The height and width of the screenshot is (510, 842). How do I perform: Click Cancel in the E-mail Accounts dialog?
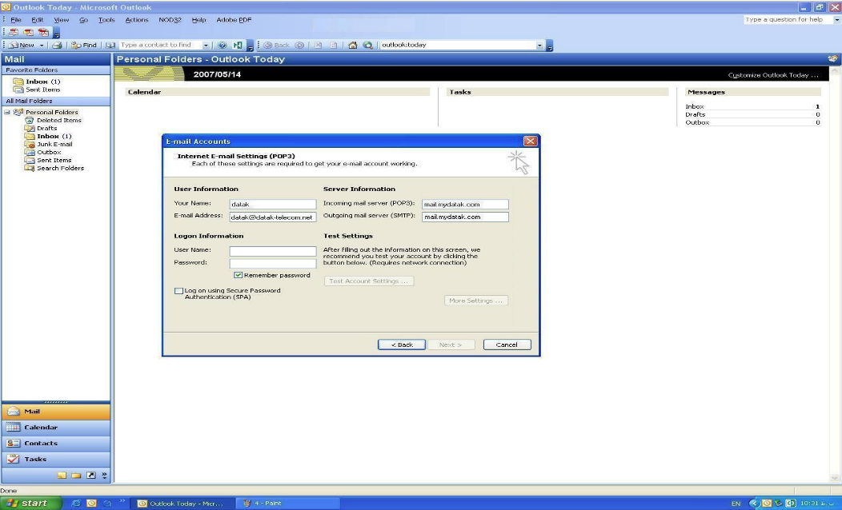[507, 345]
